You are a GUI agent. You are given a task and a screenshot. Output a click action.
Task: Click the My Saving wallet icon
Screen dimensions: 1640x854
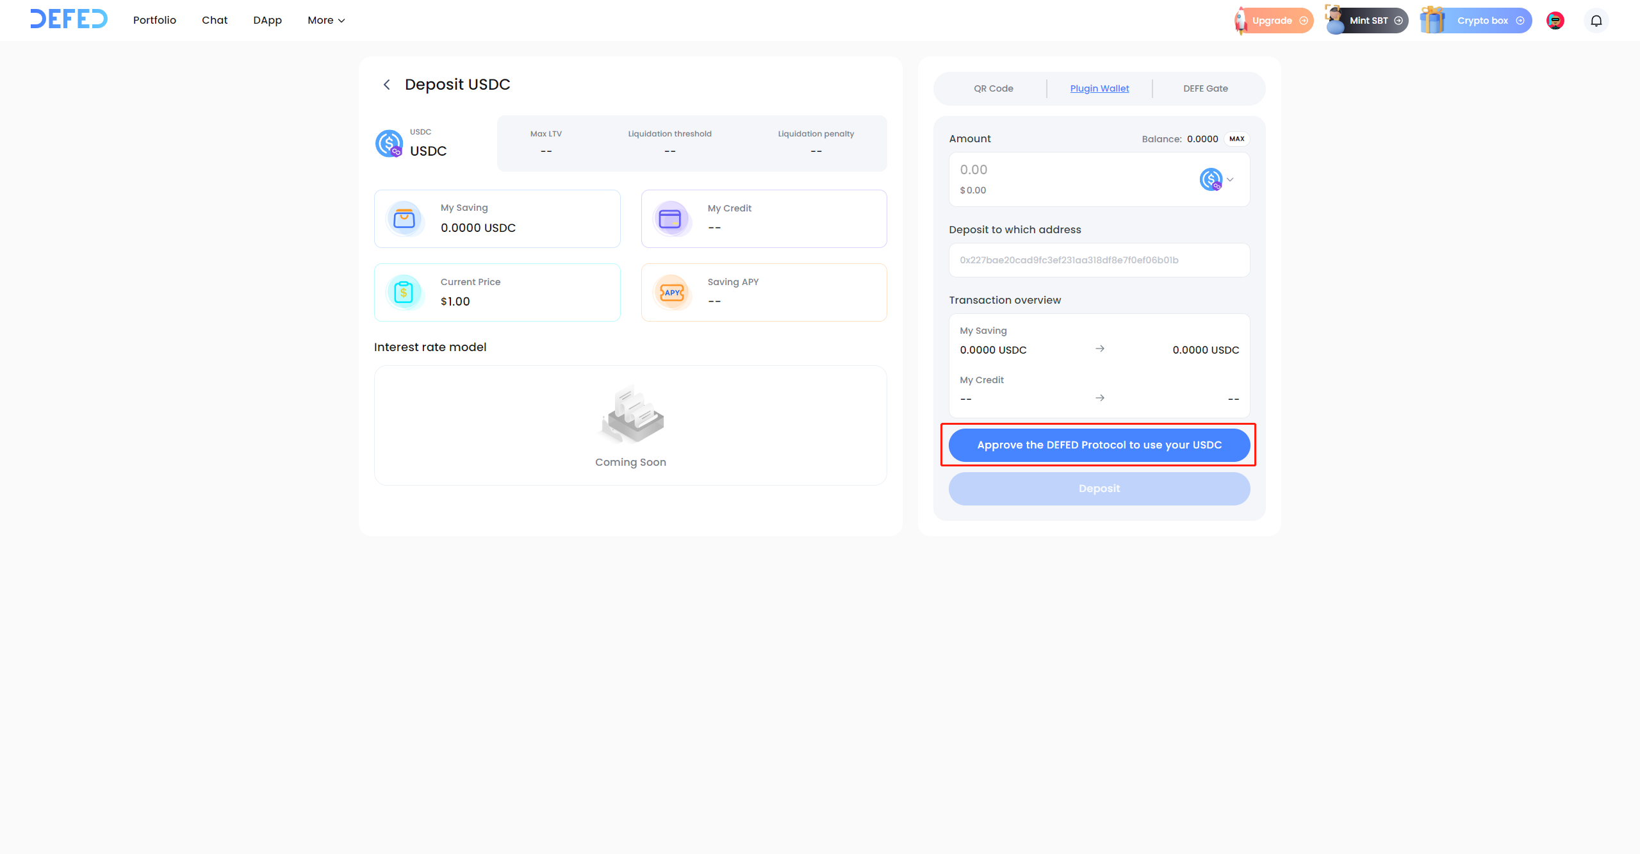click(404, 218)
